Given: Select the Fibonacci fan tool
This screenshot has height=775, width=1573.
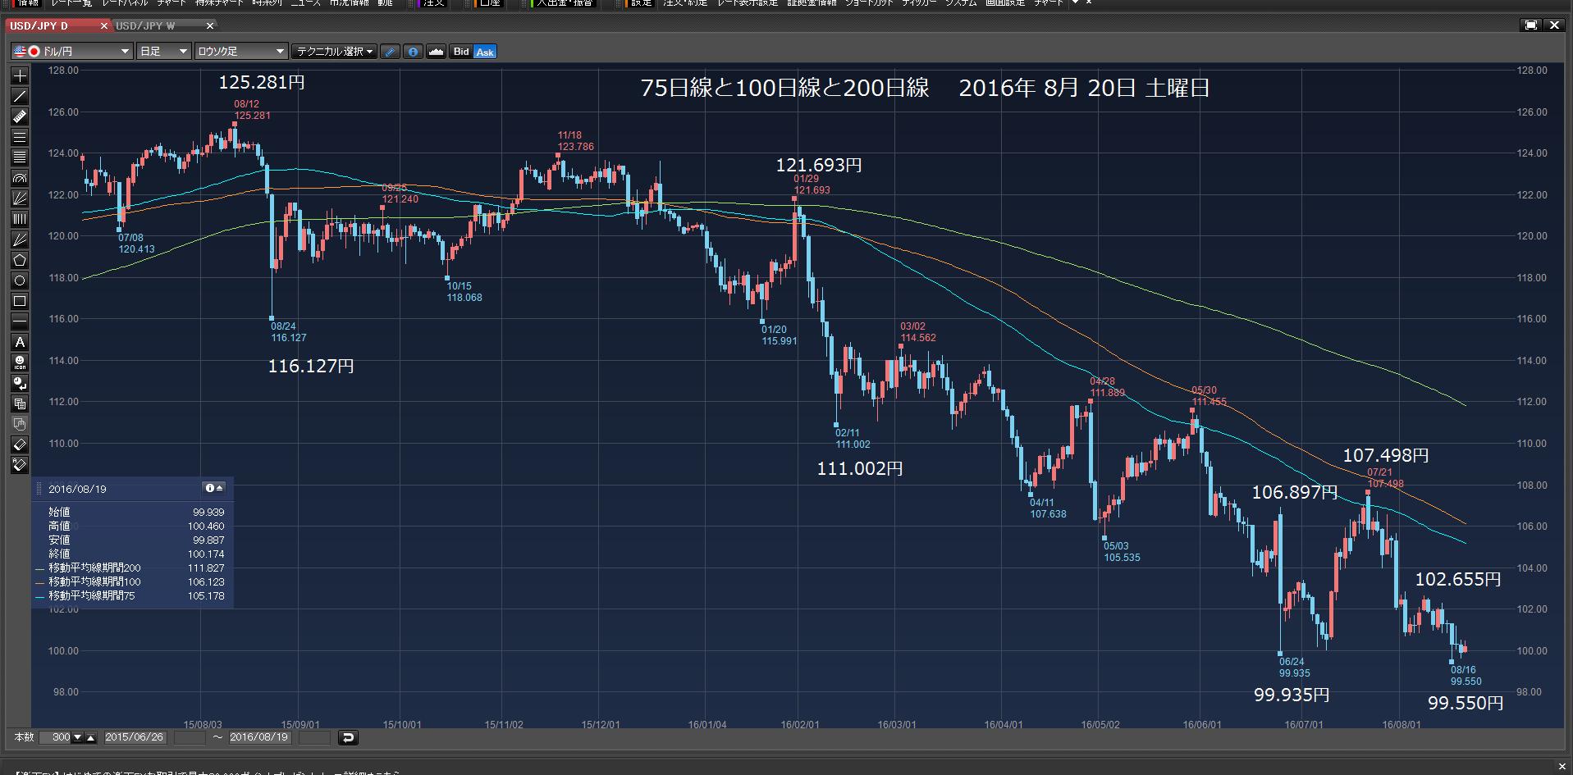Looking at the screenshot, I should [20, 198].
